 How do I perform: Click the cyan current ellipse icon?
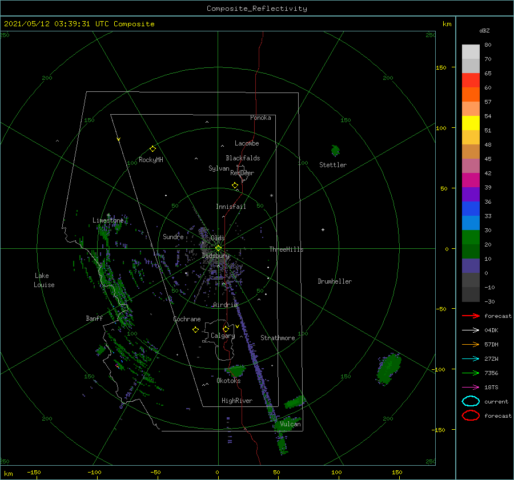471,401
